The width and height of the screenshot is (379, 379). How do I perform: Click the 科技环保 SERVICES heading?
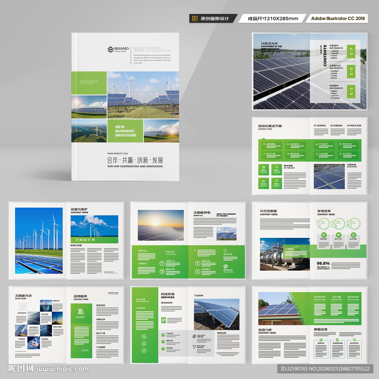(x=168, y=296)
